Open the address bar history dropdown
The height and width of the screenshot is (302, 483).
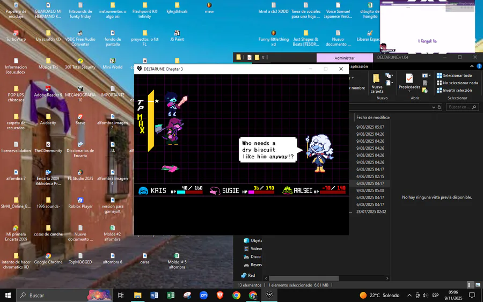[x=434, y=107]
